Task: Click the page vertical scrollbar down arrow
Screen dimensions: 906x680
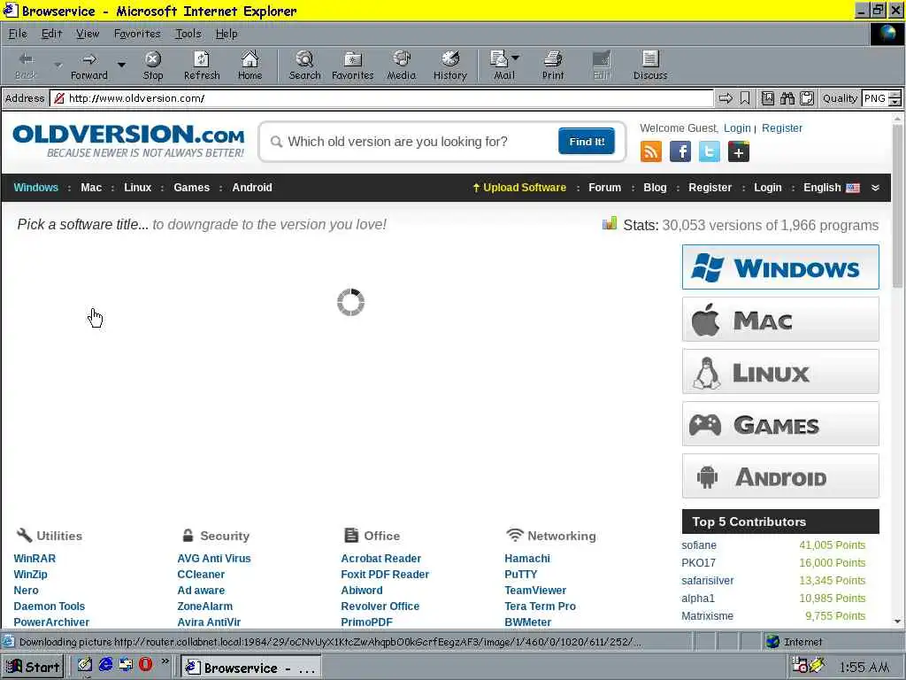Action: tap(897, 622)
